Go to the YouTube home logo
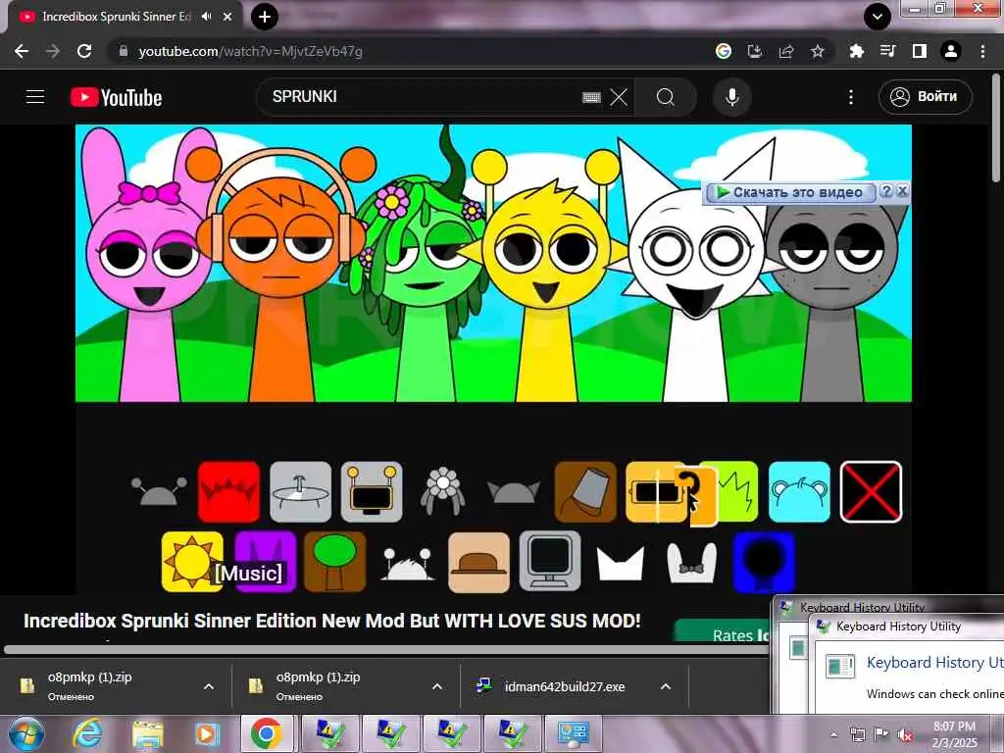 pos(116,97)
